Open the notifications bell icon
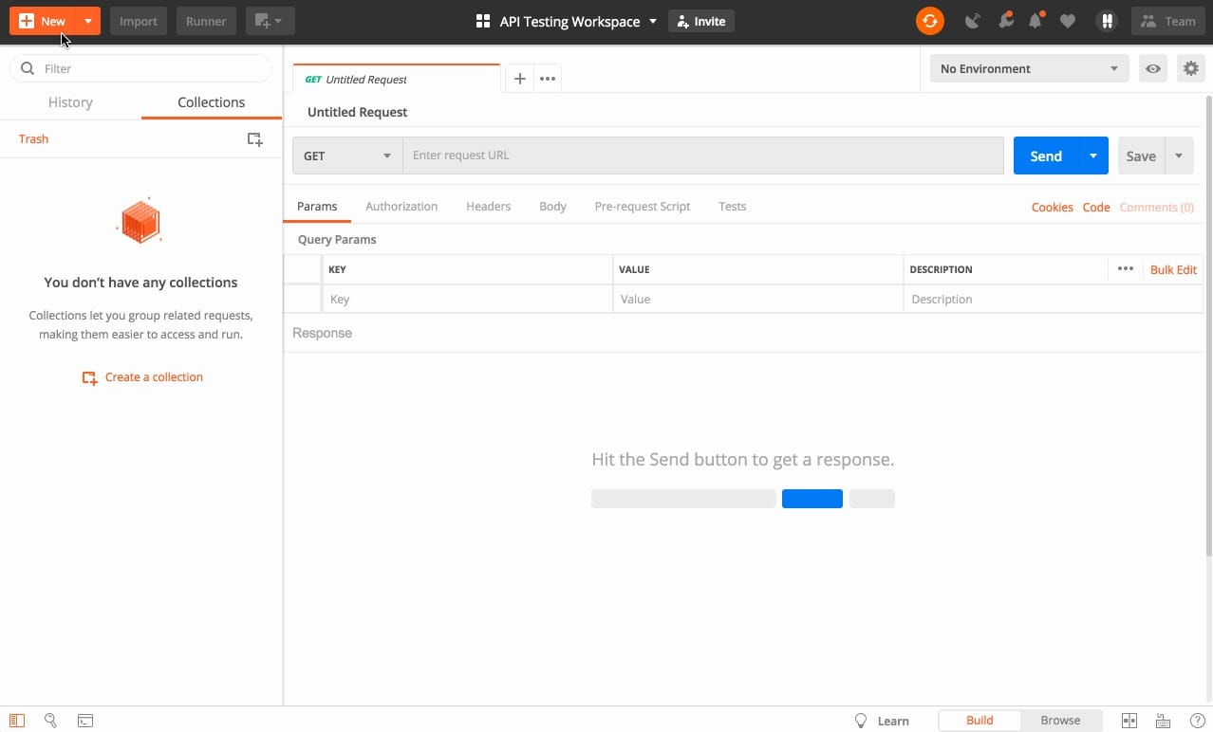 pyautogui.click(x=1036, y=21)
